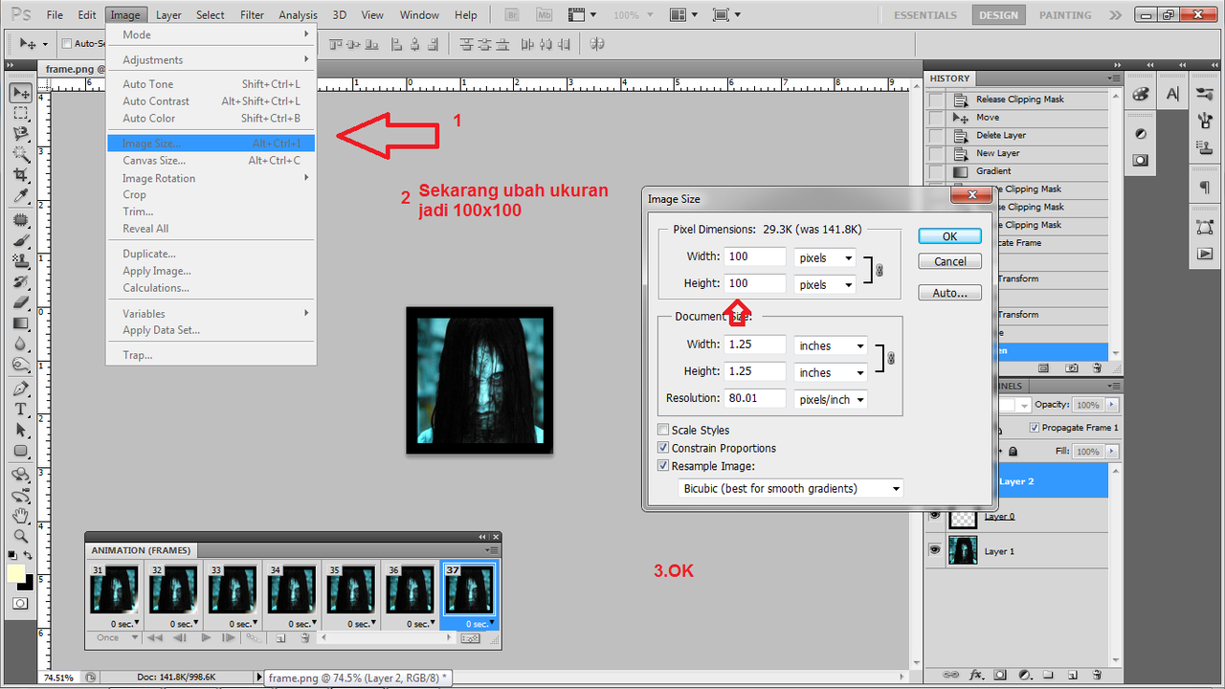
Task: Select frame 37 thumbnail in Animation panel
Action: (x=469, y=587)
